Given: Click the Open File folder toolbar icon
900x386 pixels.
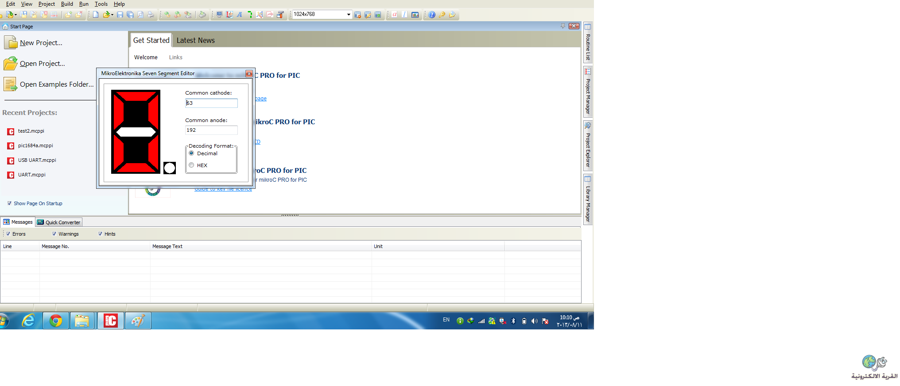Looking at the screenshot, I should click(106, 15).
